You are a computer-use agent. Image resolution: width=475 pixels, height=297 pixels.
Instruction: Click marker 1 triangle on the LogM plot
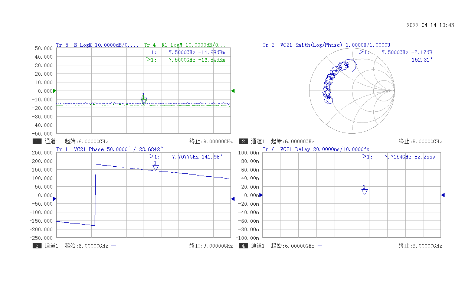144,101
